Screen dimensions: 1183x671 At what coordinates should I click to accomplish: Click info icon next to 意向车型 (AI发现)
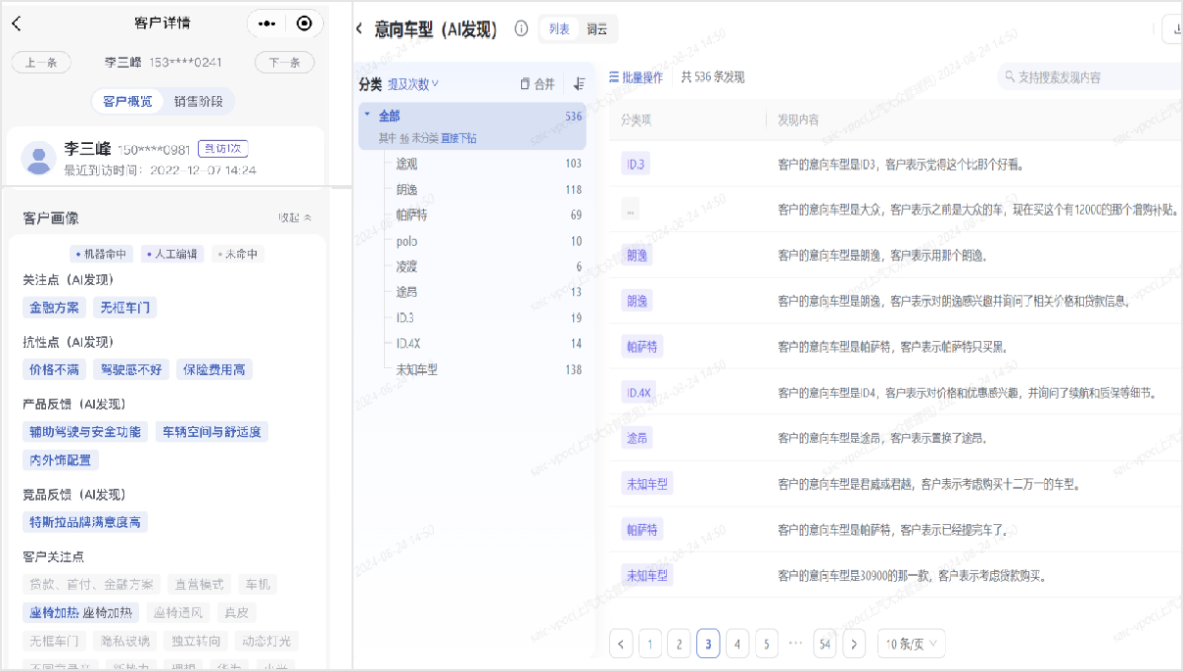click(521, 29)
